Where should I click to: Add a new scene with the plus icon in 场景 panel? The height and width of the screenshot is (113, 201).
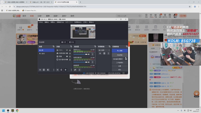tap(40, 70)
